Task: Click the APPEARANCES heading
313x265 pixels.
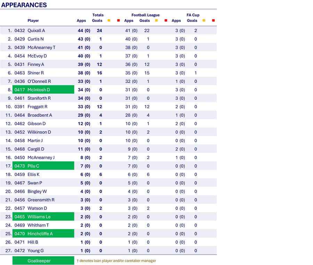Action: click(x=24, y=5)
